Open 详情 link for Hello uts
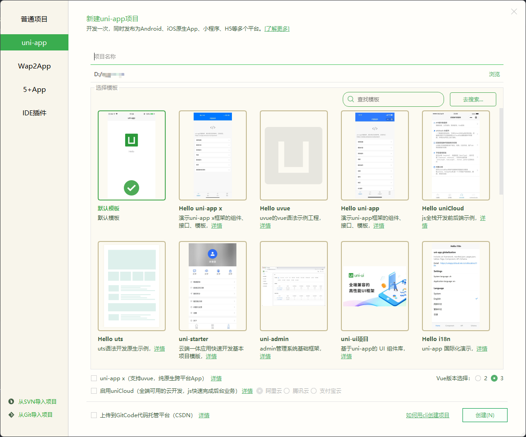Image resolution: width=526 pixels, height=437 pixels. click(x=159, y=348)
